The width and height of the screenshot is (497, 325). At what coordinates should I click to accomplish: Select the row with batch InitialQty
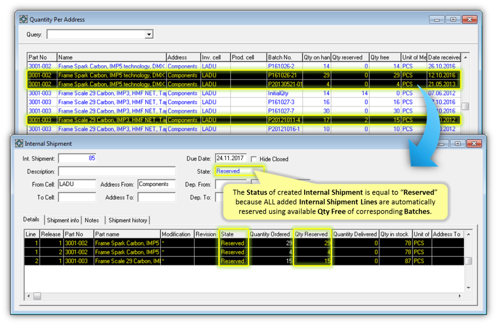243,93
